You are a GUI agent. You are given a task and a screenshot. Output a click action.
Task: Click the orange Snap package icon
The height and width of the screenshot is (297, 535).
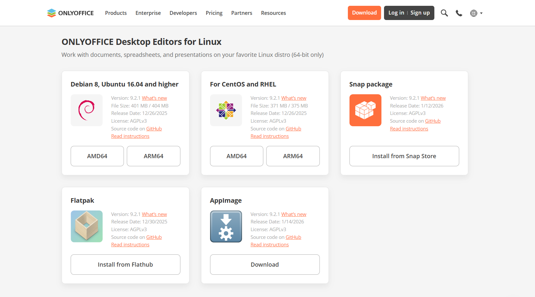[365, 110]
